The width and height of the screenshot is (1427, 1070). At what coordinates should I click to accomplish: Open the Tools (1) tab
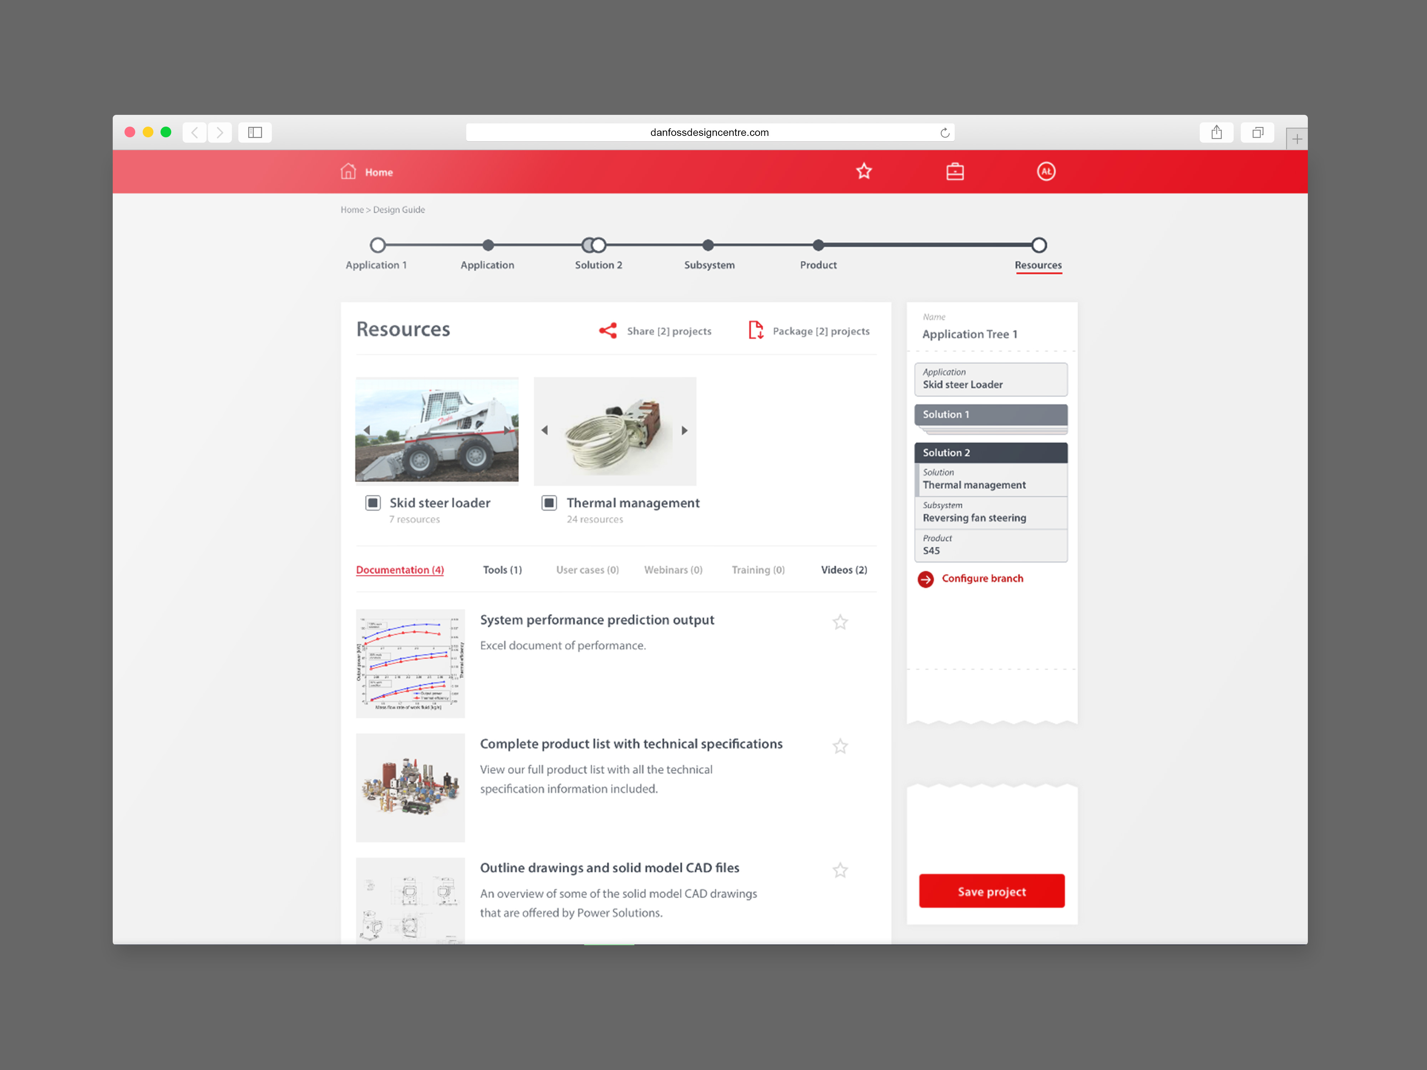(503, 570)
